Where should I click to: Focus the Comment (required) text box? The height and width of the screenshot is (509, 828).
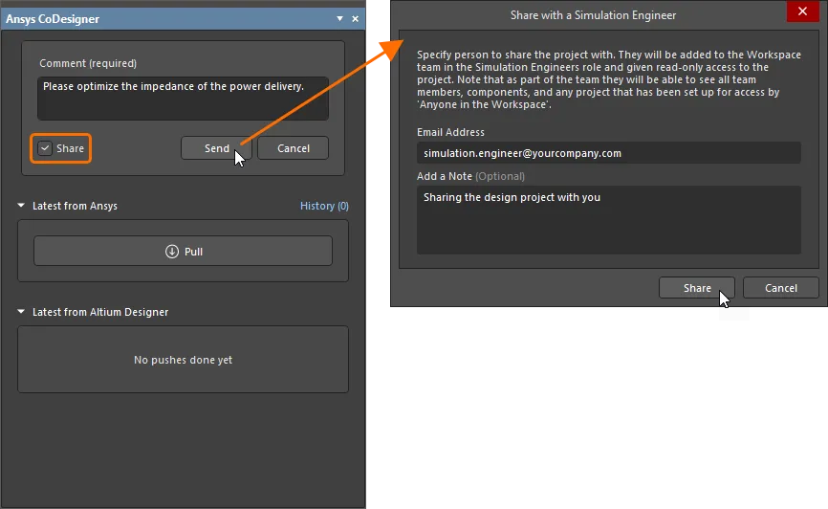coord(184,99)
